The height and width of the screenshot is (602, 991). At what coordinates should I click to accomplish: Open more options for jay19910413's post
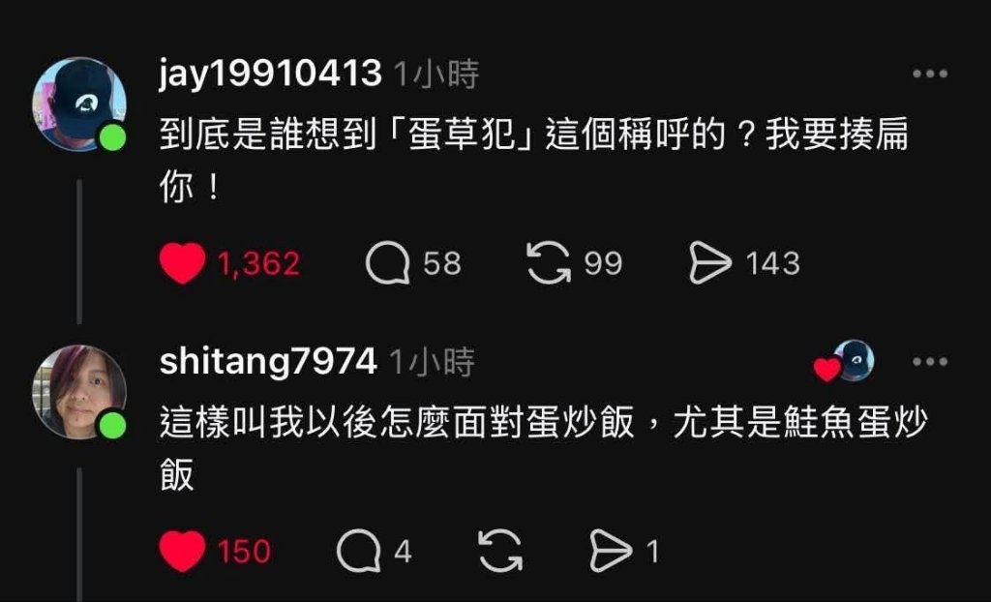click(x=930, y=74)
